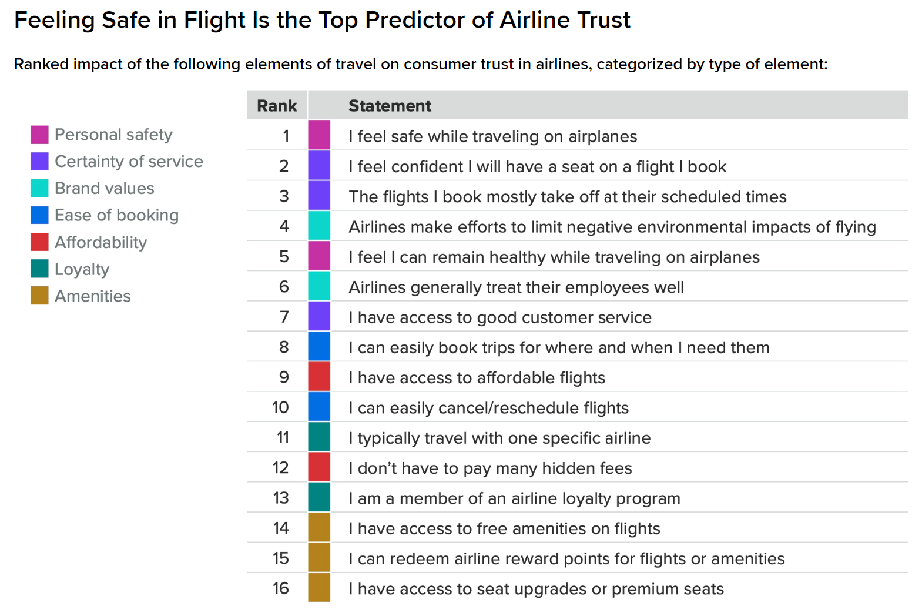Click the Affordability legend red swatch
This screenshot has height=616, width=912.
[x=39, y=242]
